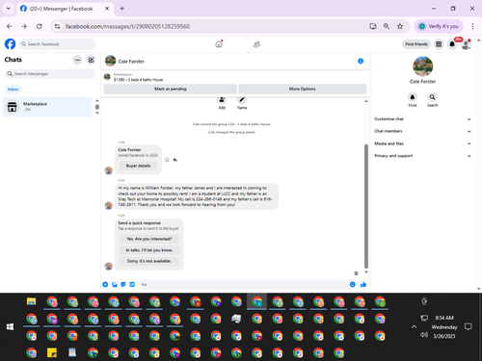Viewport: 482px width, 361px height.
Task: Open Windows Start menu
Action: click(10, 327)
